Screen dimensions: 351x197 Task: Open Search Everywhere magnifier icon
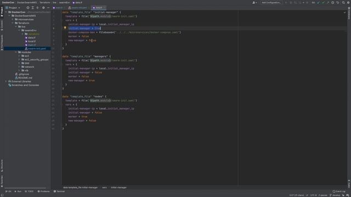pyautogui.click(x=343, y=2)
